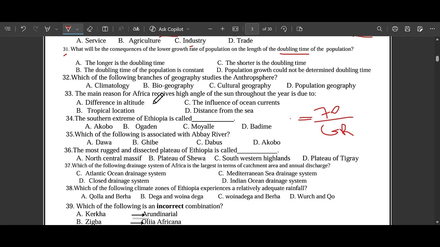The height and width of the screenshot is (247, 440).
Task: Open Find in document search
Action: [379, 29]
